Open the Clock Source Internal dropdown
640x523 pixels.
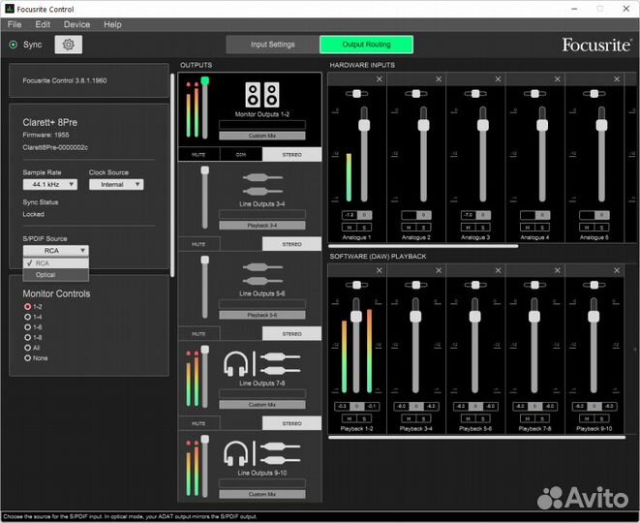(x=116, y=184)
